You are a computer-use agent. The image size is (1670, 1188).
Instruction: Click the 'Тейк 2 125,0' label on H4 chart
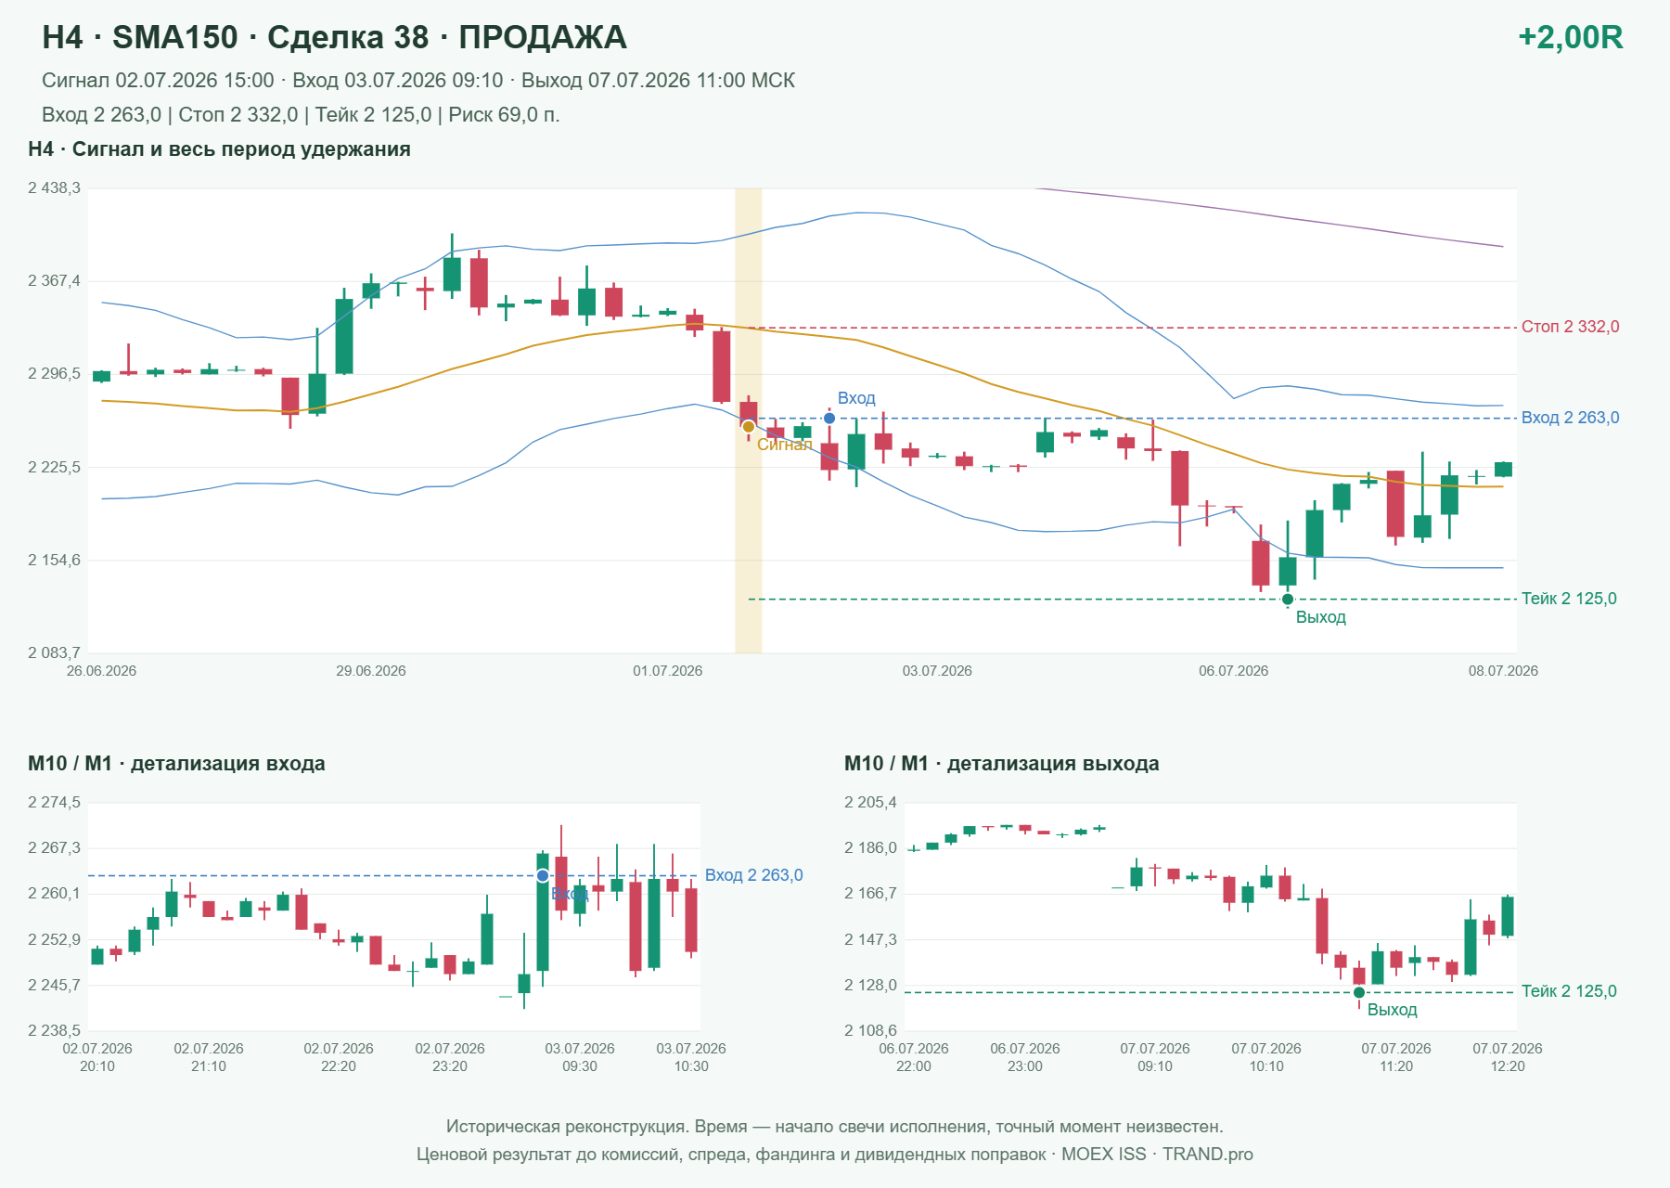tap(1569, 599)
